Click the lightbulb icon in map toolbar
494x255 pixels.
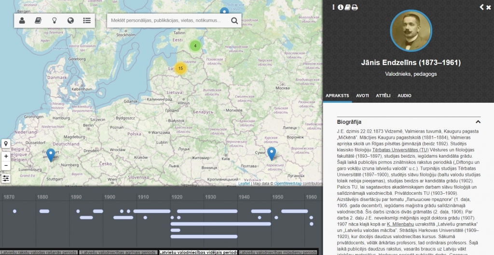pyautogui.click(x=55, y=20)
